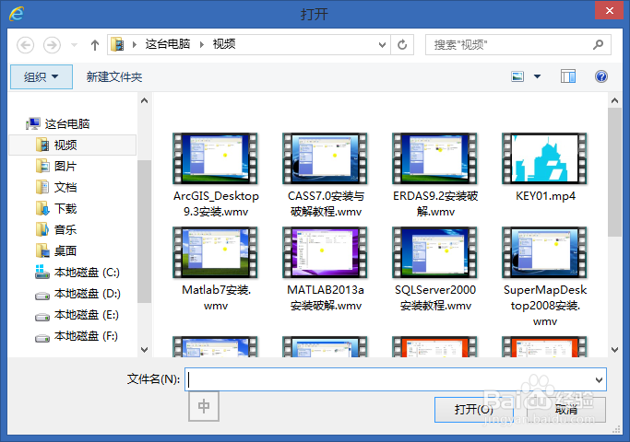Click the 打开(O) button
The image size is (630, 442).
tap(474, 410)
